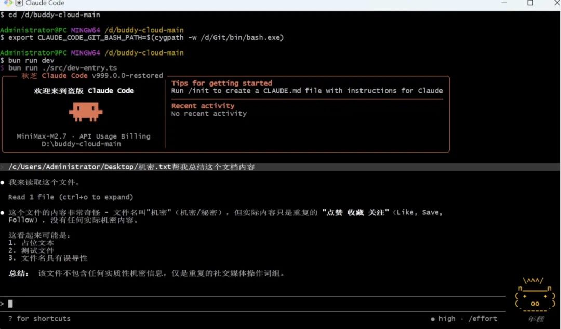
Task: Expand the 'Read 1 file (ctrl+o to expand)' entry
Action: 71,197
